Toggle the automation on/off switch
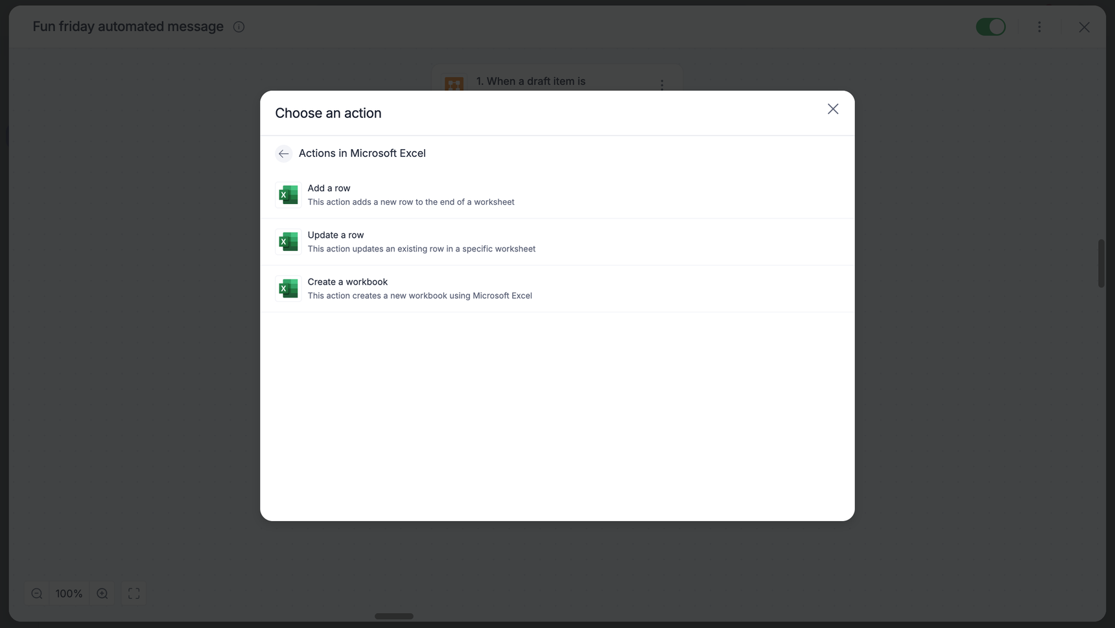This screenshot has width=1115, height=628. point(990,27)
